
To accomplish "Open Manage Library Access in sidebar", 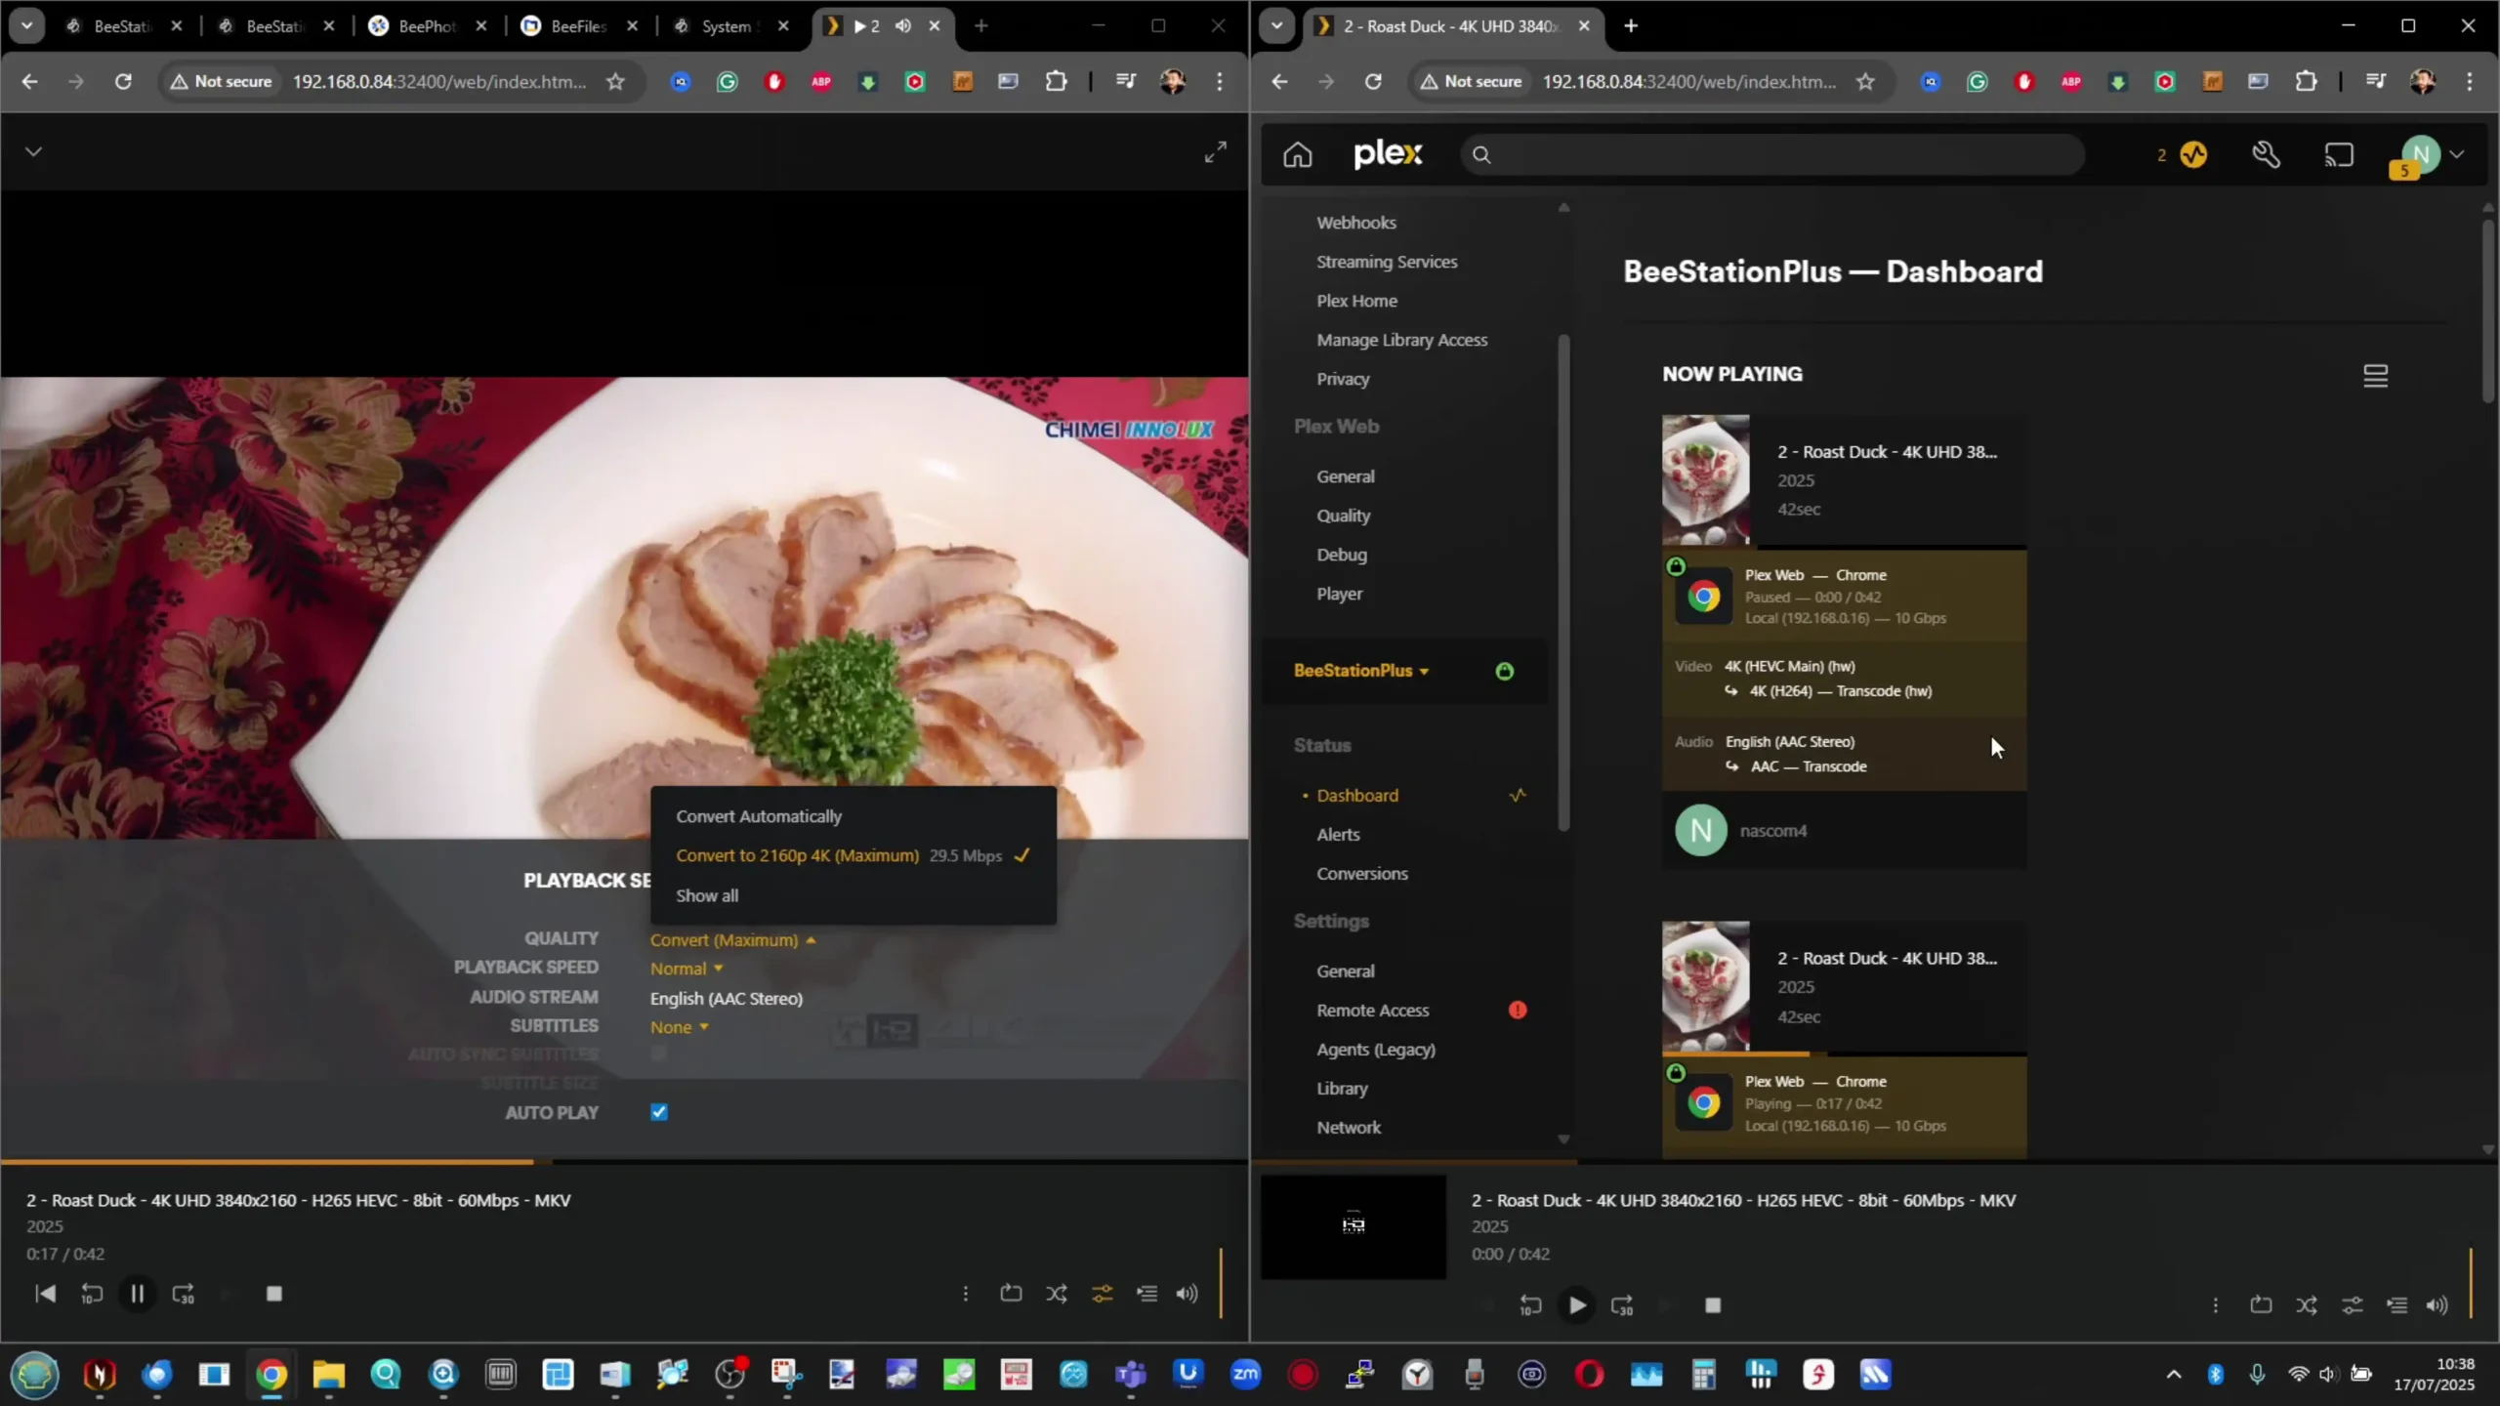I will tap(1401, 340).
